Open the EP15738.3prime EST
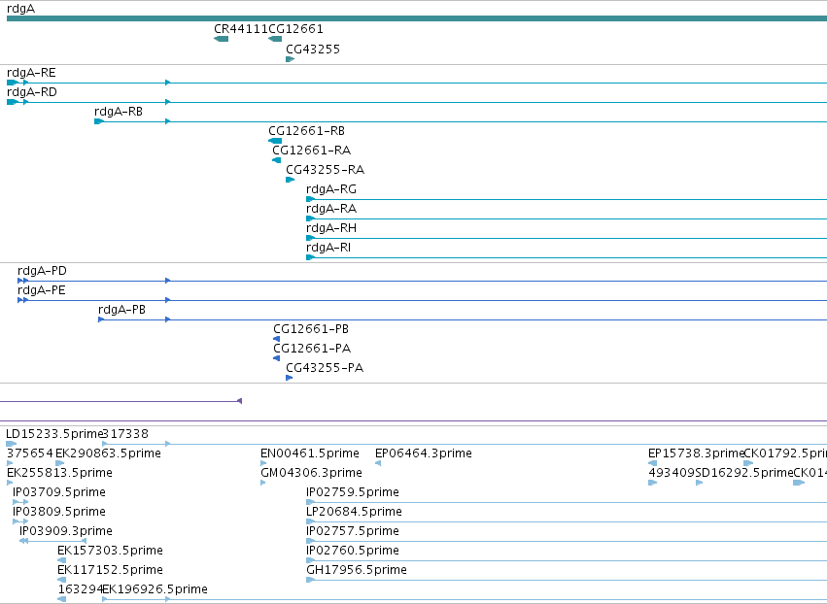 (652, 463)
